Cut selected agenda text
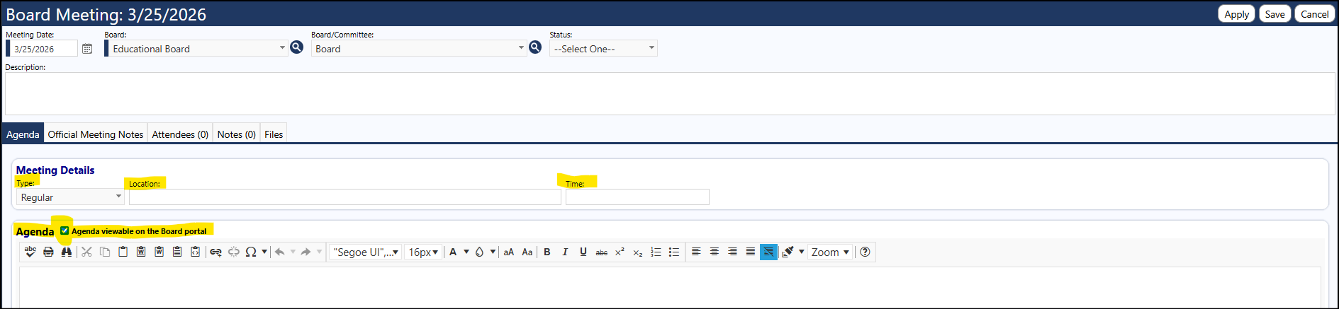Viewport: 1339px width, 309px height. pos(87,252)
